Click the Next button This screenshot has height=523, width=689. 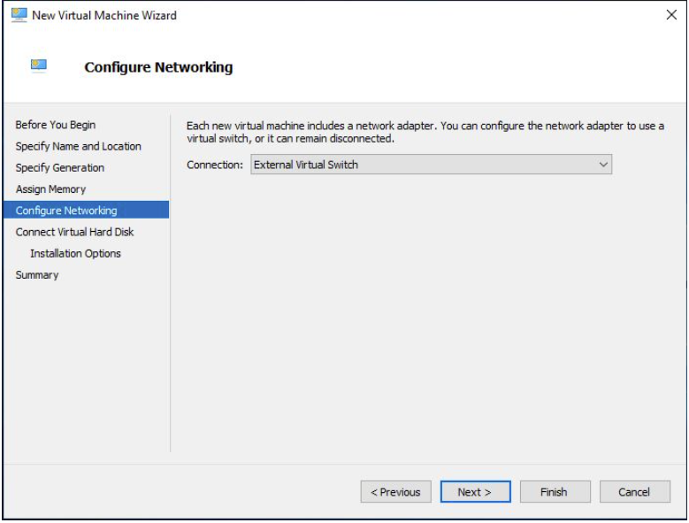click(476, 492)
